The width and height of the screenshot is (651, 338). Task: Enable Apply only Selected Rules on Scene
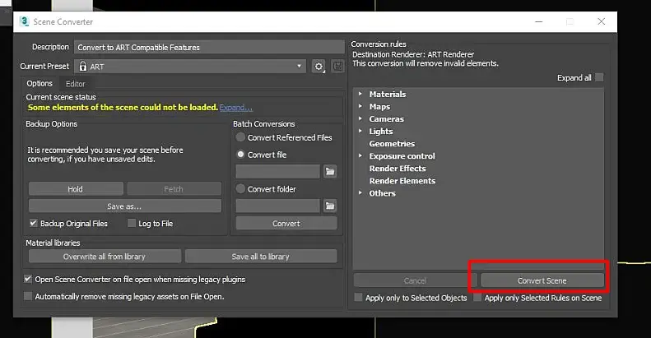click(x=477, y=298)
